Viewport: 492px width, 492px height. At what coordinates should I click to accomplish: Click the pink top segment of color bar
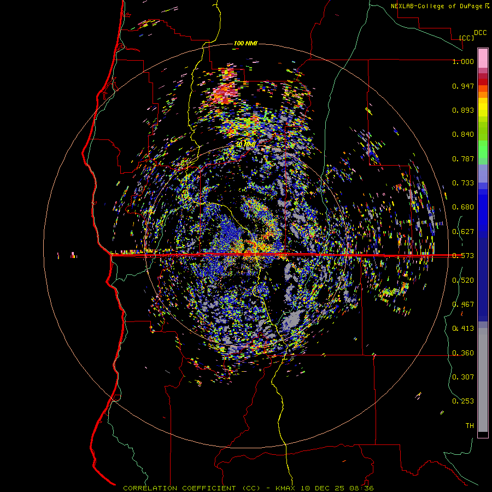(483, 58)
